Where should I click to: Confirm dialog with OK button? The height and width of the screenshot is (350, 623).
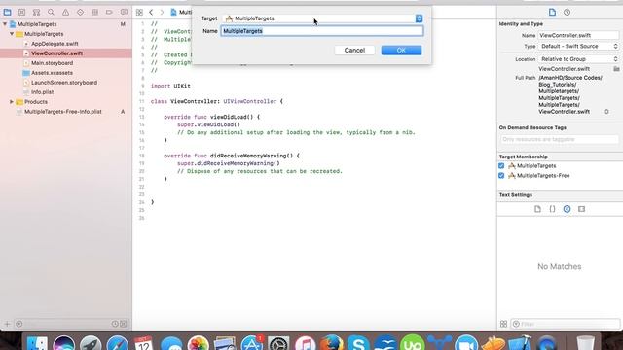[x=401, y=50]
